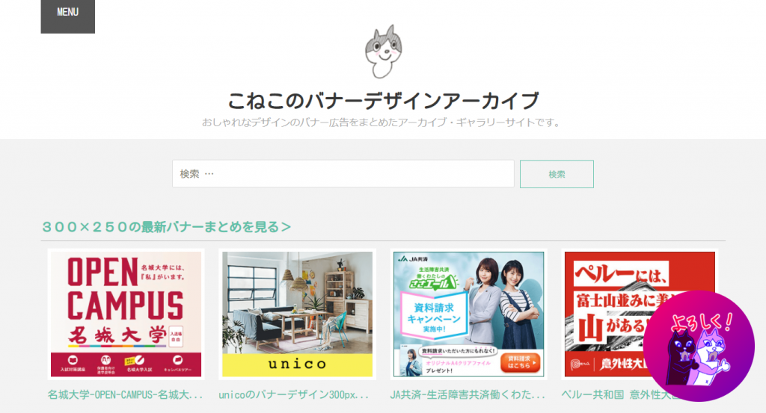The height and width of the screenshot is (413, 766).
Task: Open the site title こねこのバナーデザインアーカイブ
Action: point(383,101)
